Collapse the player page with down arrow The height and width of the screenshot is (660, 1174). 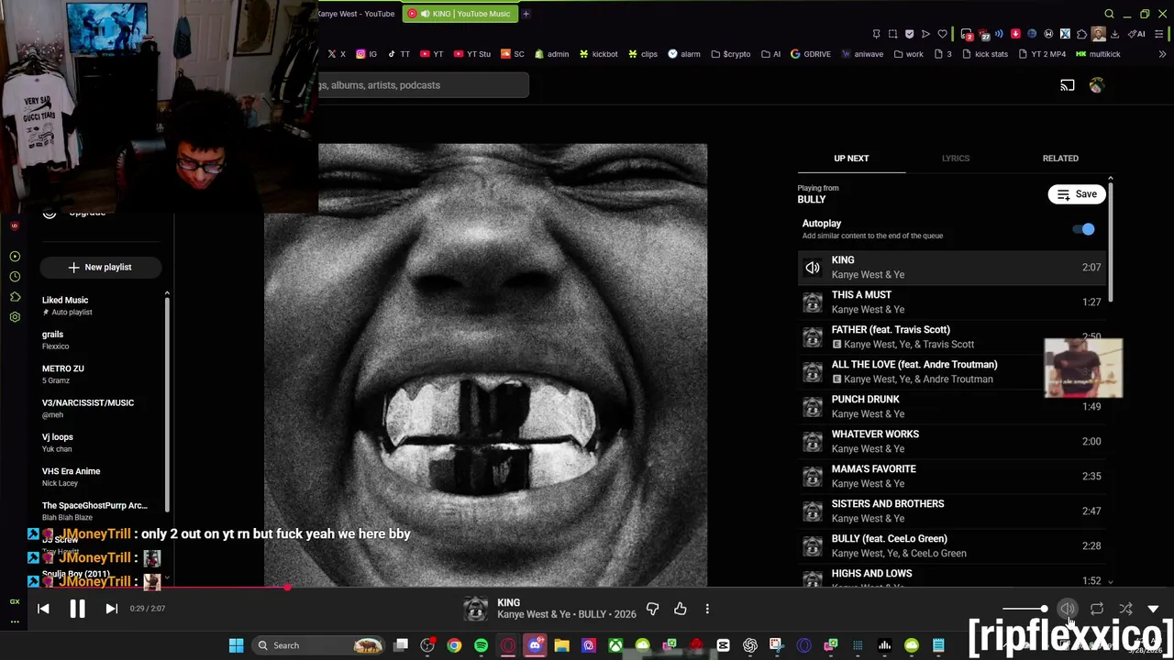(x=1153, y=609)
